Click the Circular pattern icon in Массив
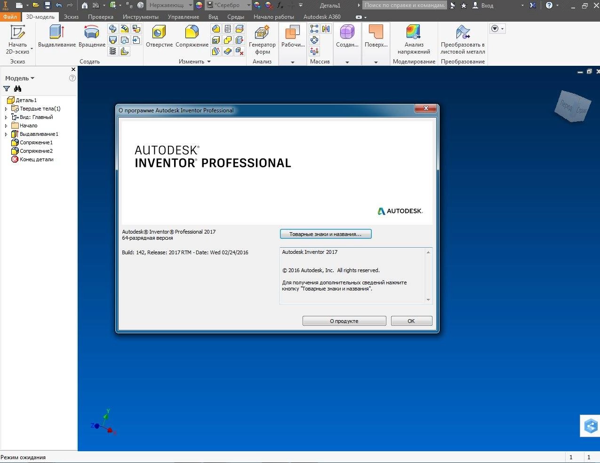The height and width of the screenshot is (463, 600). (x=314, y=40)
